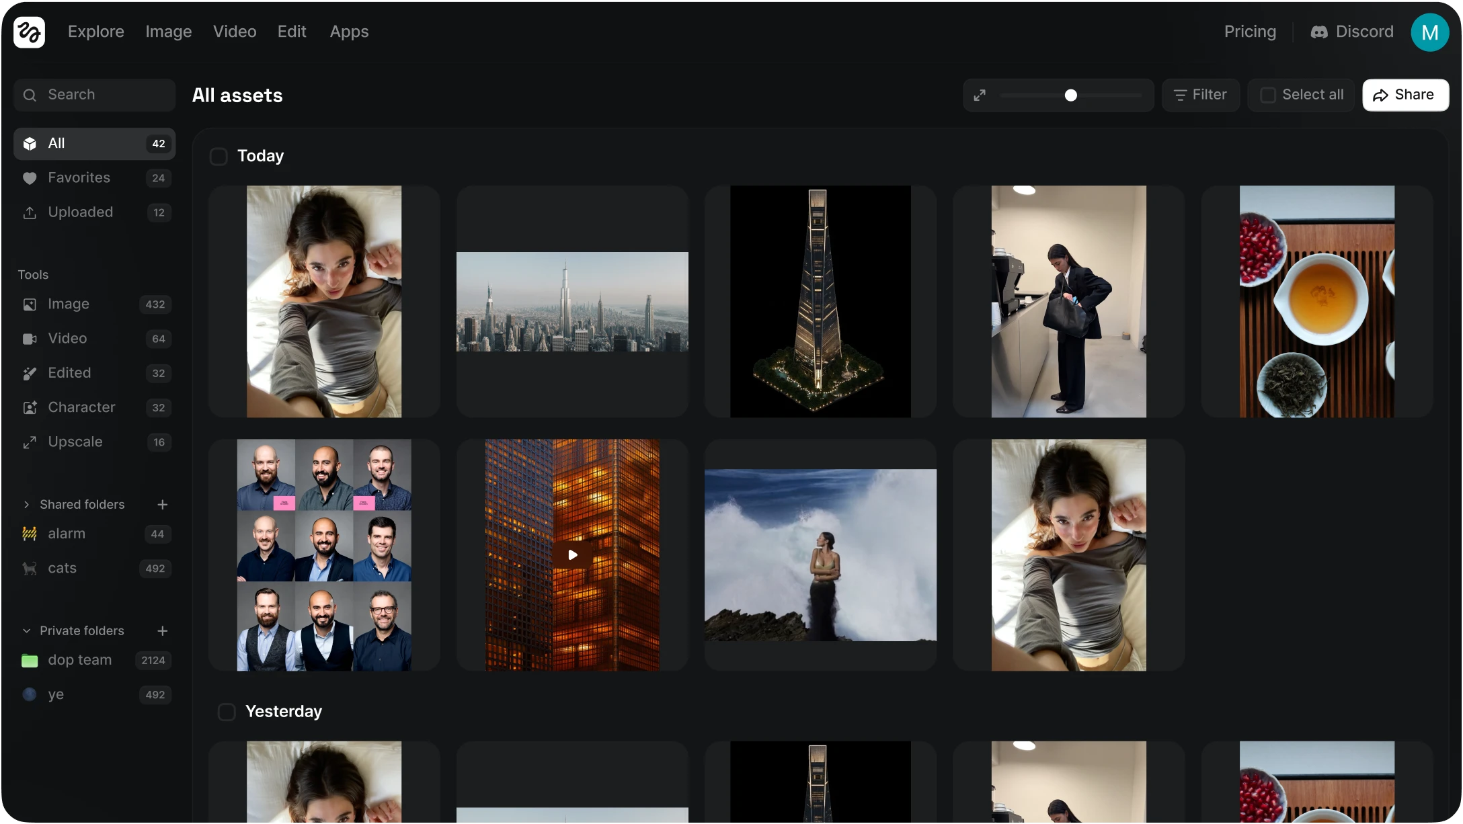Click the expand icon beside the size slider
Screen dimensions: 1463x824
[980, 95]
